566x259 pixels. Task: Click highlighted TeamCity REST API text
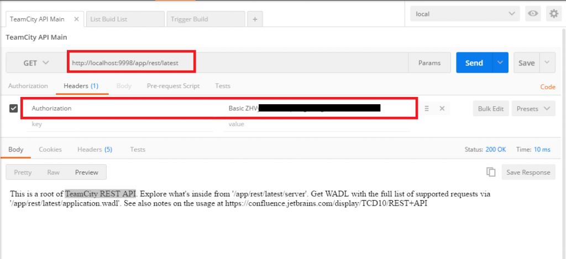coord(101,194)
